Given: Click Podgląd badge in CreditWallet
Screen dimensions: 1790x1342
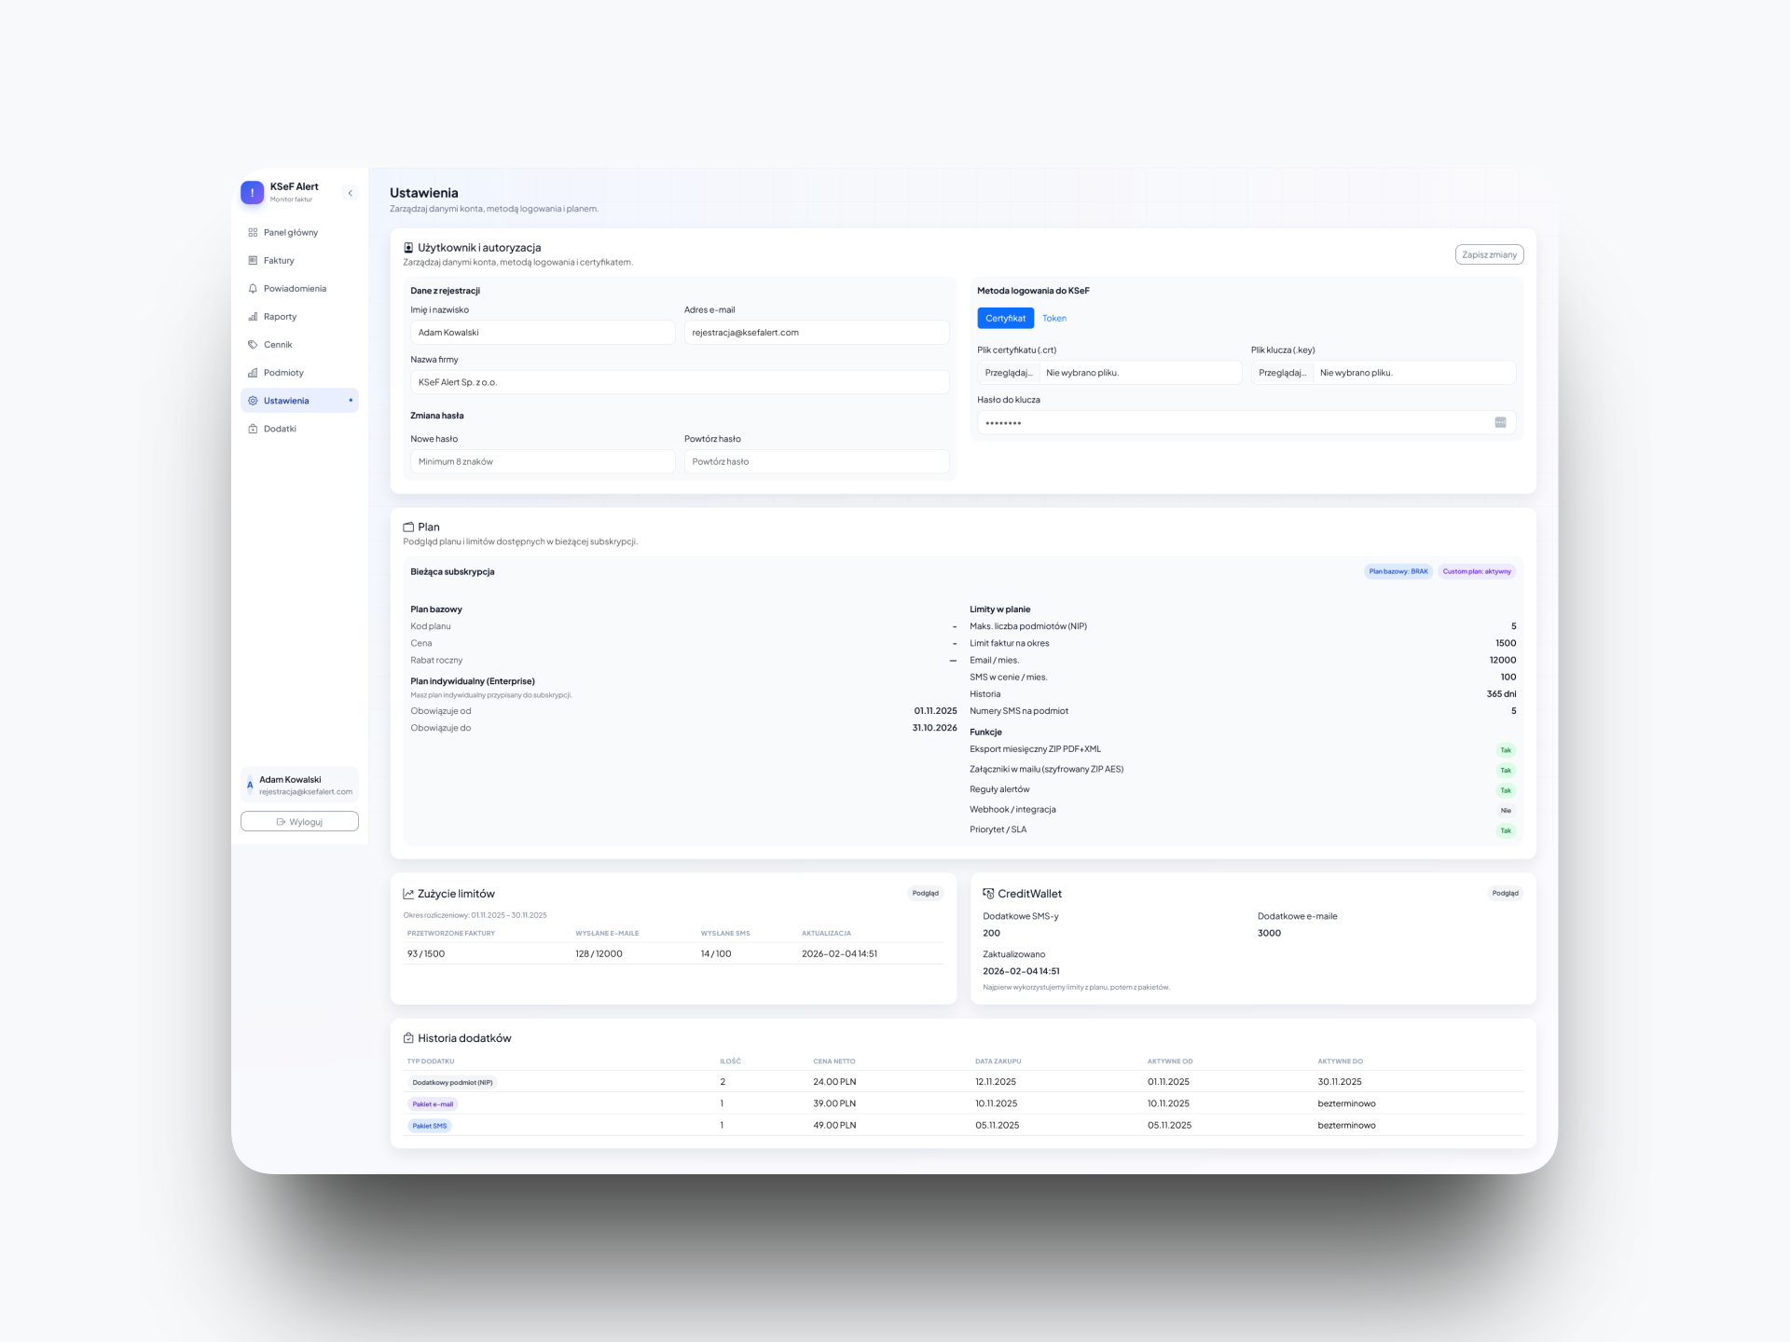Looking at the screenshot, I should click(1504, 894).
